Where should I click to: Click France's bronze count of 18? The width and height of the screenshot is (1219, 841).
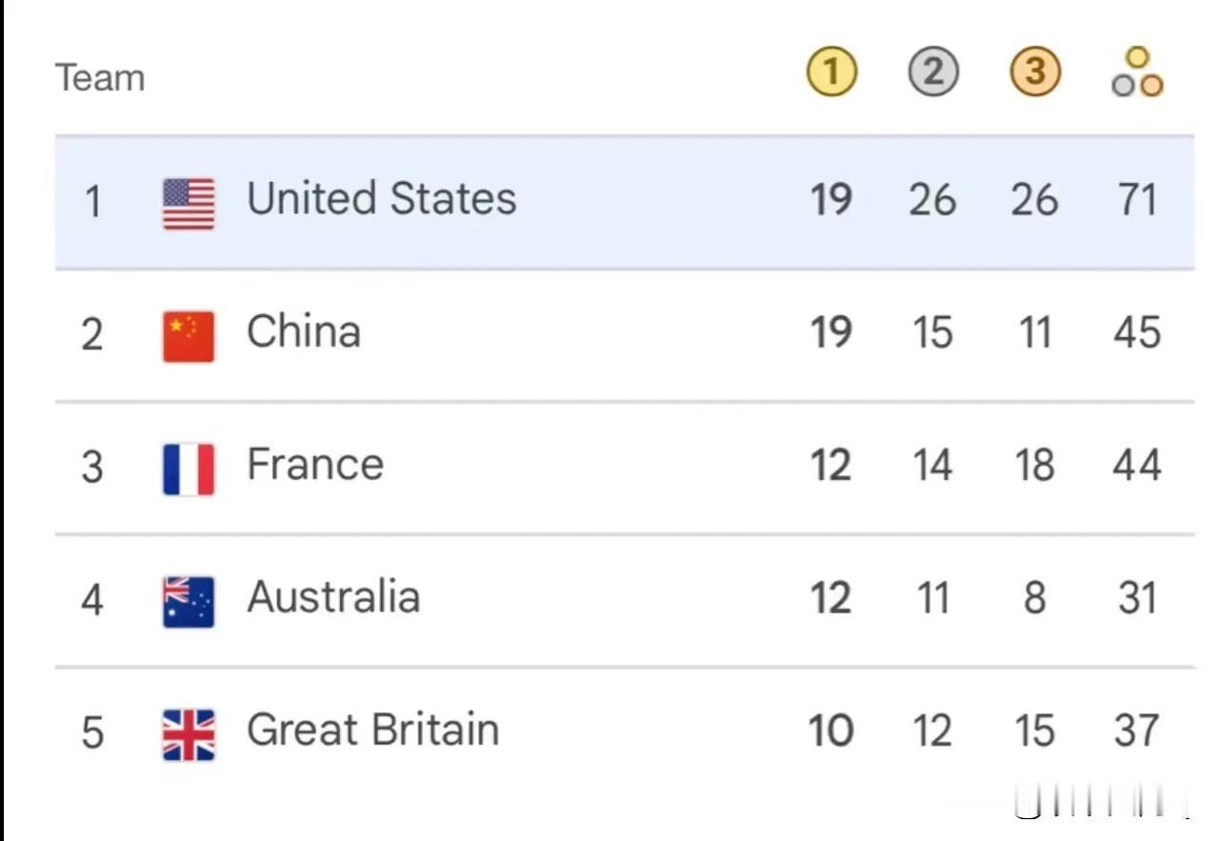(x=1034, y=466)
